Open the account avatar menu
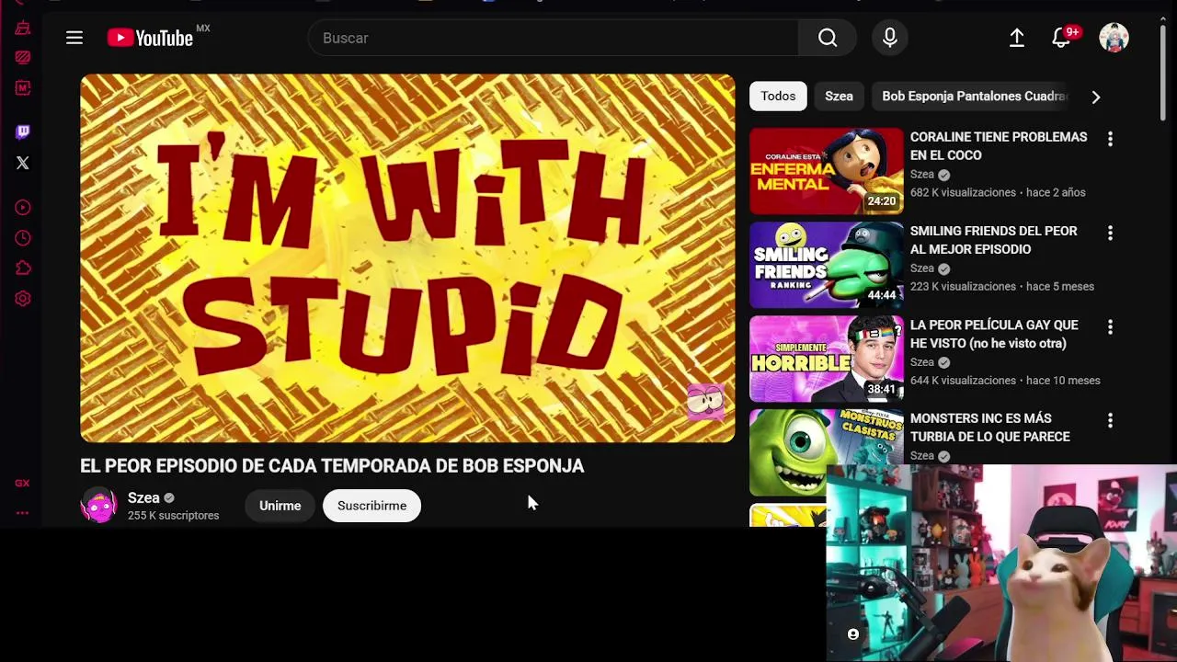Image resolution: width=1177 pixels, height=662 pixels. tap(1114, 38)
